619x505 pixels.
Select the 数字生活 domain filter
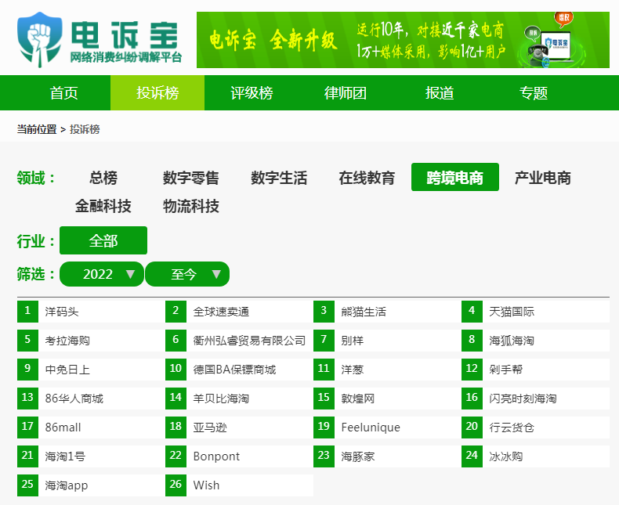(x=279, y=177)
